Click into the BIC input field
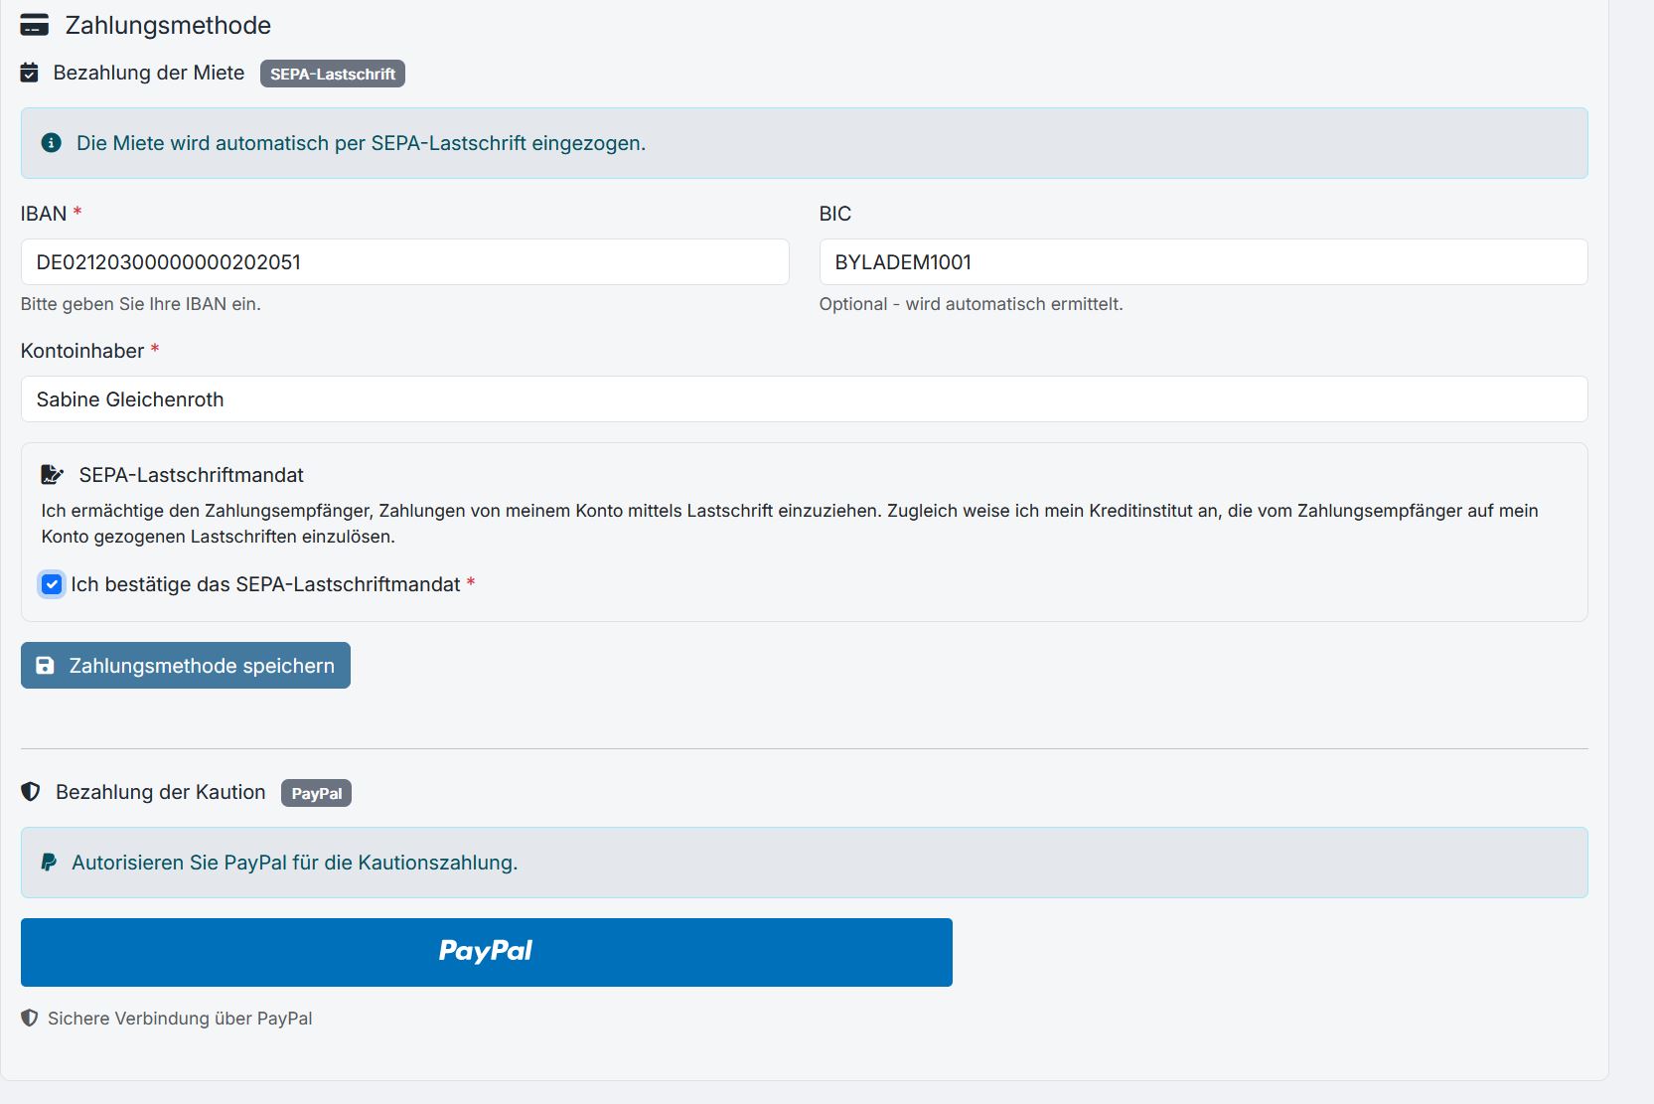The image size is (1654, 1104). [x=1202, y=262]
